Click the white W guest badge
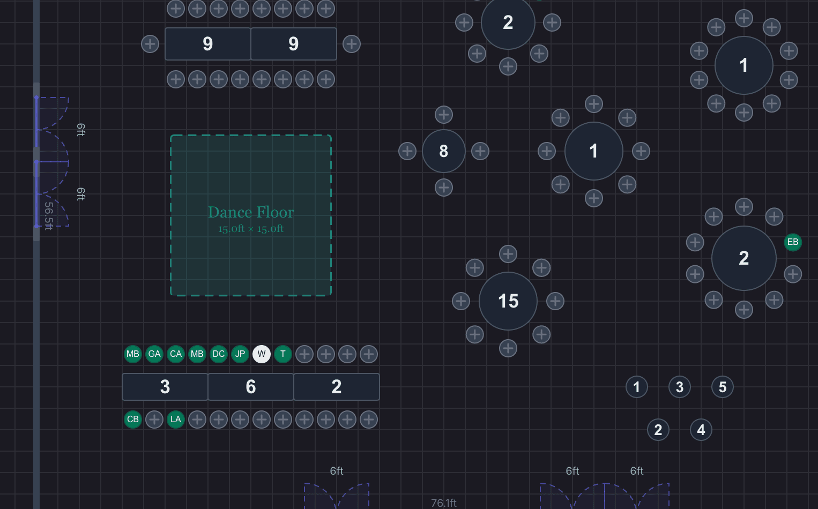This screenshot has width=818, height=509. (262, 354)
